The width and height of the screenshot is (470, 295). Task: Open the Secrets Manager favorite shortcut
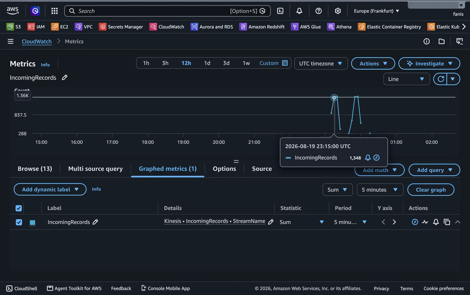click(x=121, y=27)
